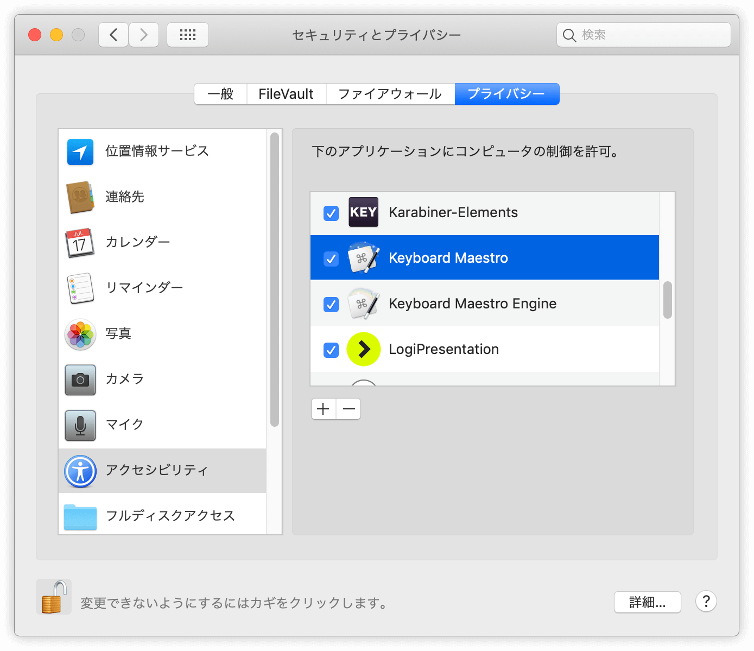Click the Keyboard Maestro Engine app icon
Image resolution: width=754 pixels, height=651 pixels.
coord(363,304)
